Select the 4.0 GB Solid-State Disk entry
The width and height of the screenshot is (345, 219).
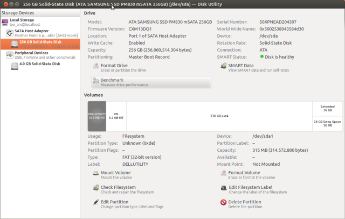point(40,66)
